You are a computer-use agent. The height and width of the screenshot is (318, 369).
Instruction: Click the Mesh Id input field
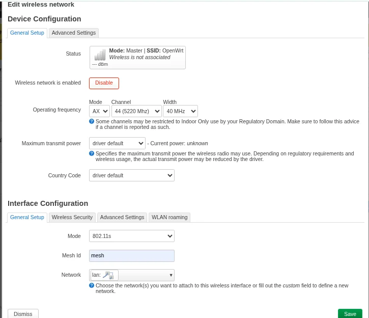coord(132,256)
